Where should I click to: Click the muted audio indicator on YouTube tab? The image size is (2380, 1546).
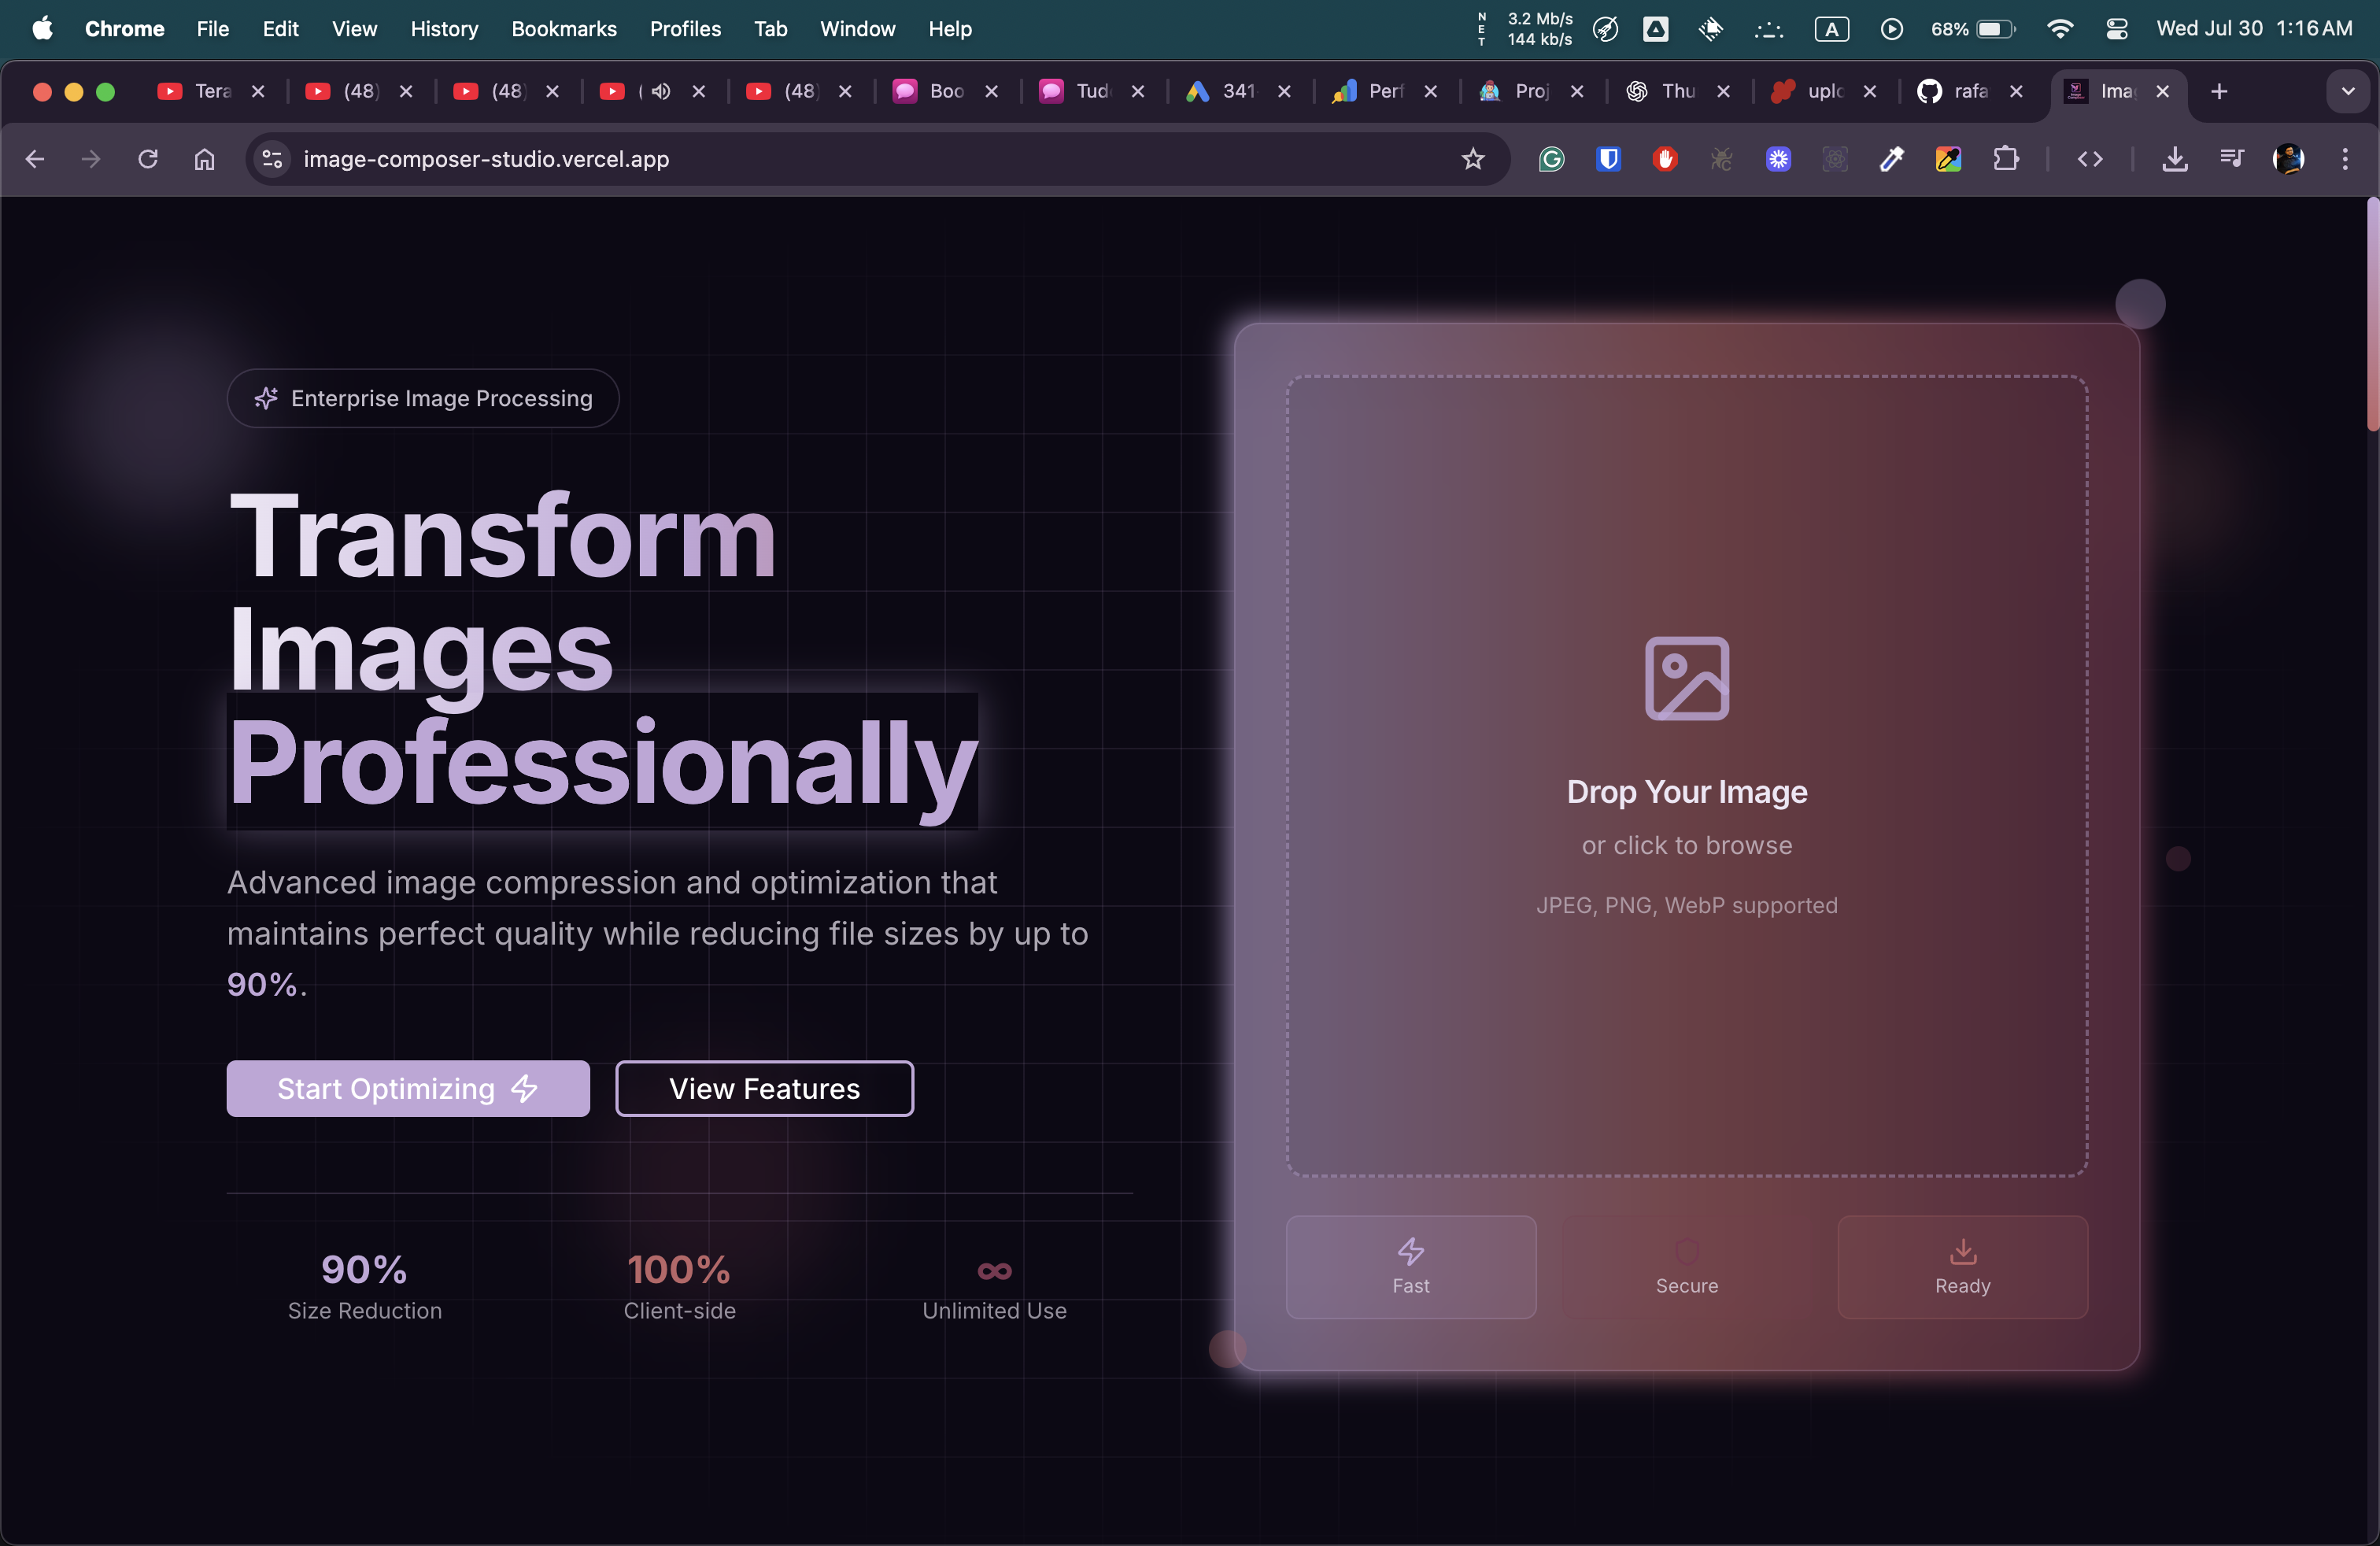coord(660,91)
